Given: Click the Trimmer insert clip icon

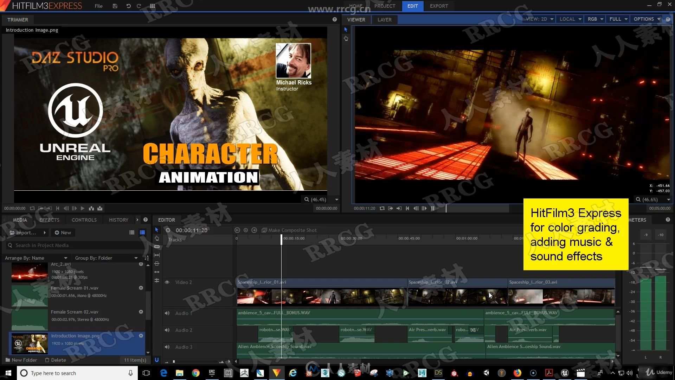Looking at the screenshot, I should click(91, 208).
